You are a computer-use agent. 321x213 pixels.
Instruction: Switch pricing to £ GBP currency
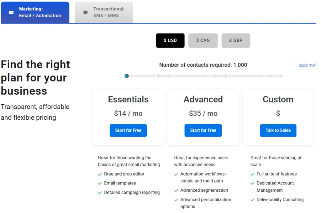pos(236,40)
